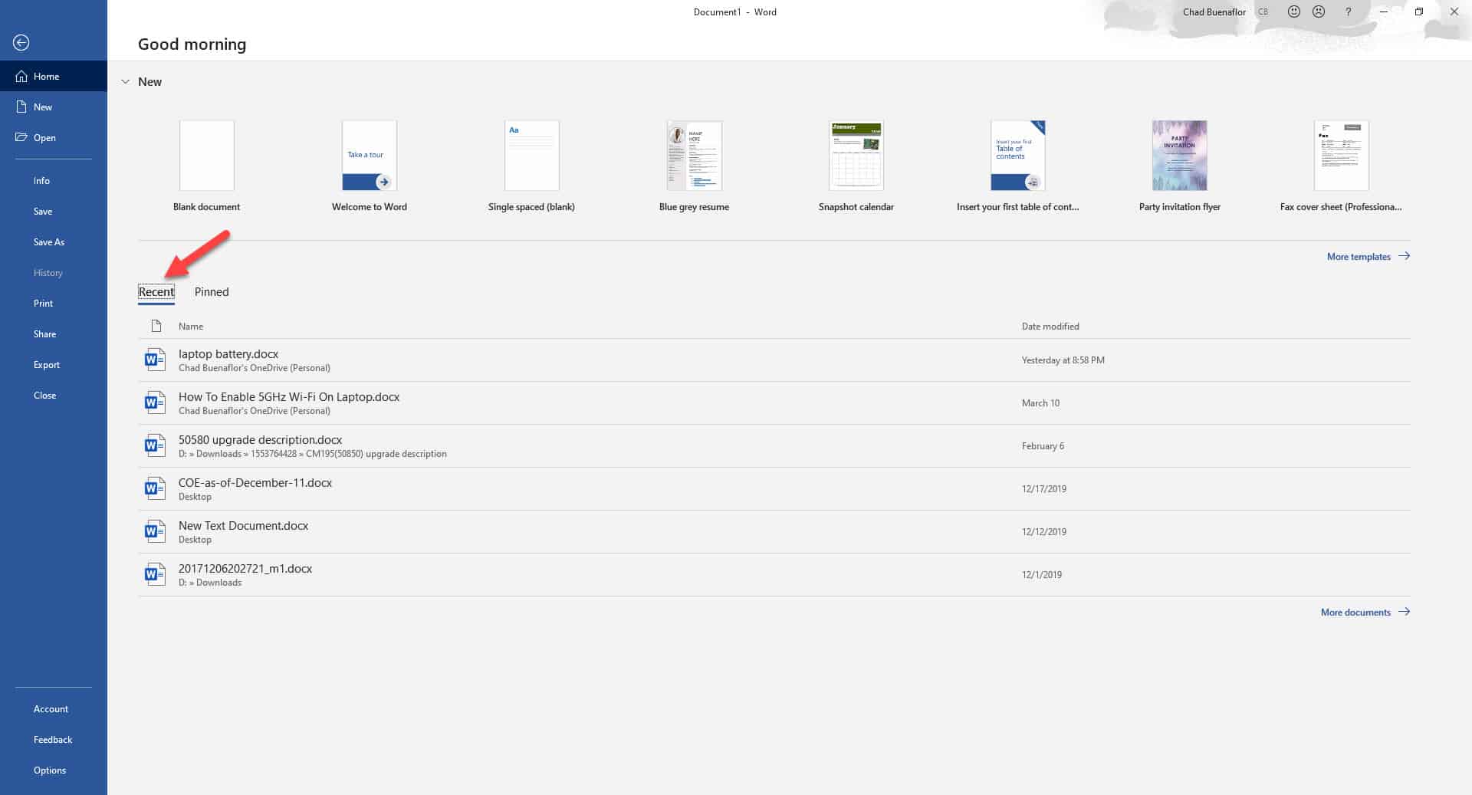
Task: Click Word icon beside New Text Document.docx
Action: pos(155,531)
